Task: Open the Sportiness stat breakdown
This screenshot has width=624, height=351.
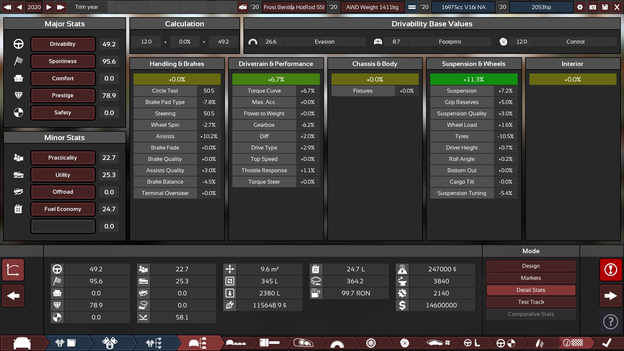Action: coord(63,61)
